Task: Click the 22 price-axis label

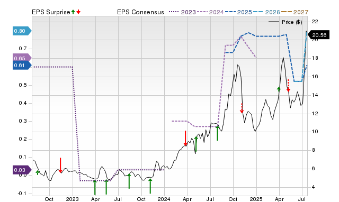Action: (x=315, y=21)
